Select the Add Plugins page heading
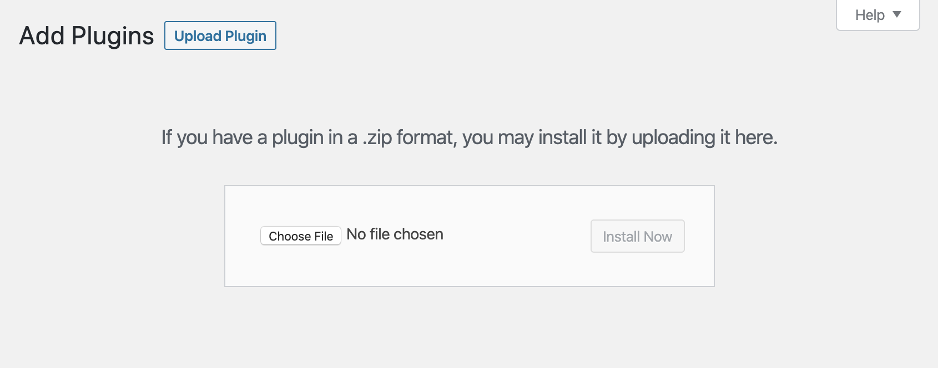The image size is (938, 368). click(x=87, y=36)
